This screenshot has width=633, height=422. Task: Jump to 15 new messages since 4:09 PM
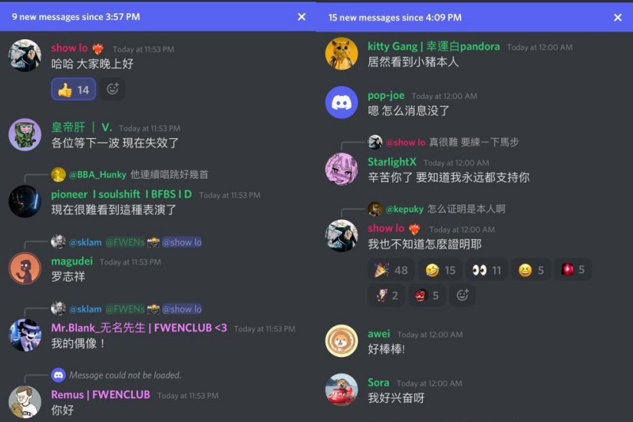[395, 18]
